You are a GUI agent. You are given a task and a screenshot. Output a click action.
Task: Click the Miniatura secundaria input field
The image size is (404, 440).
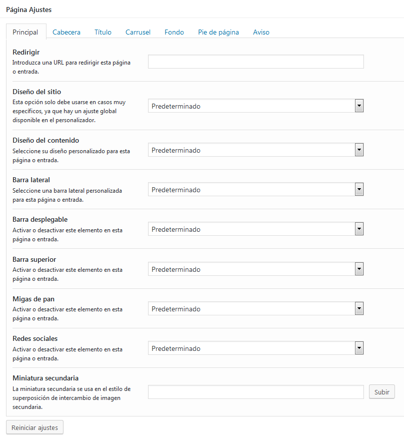[x=255, y=392]
